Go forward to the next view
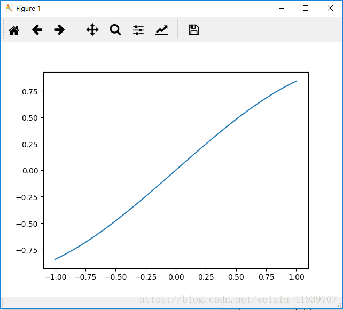 click(x=59, y=30)
